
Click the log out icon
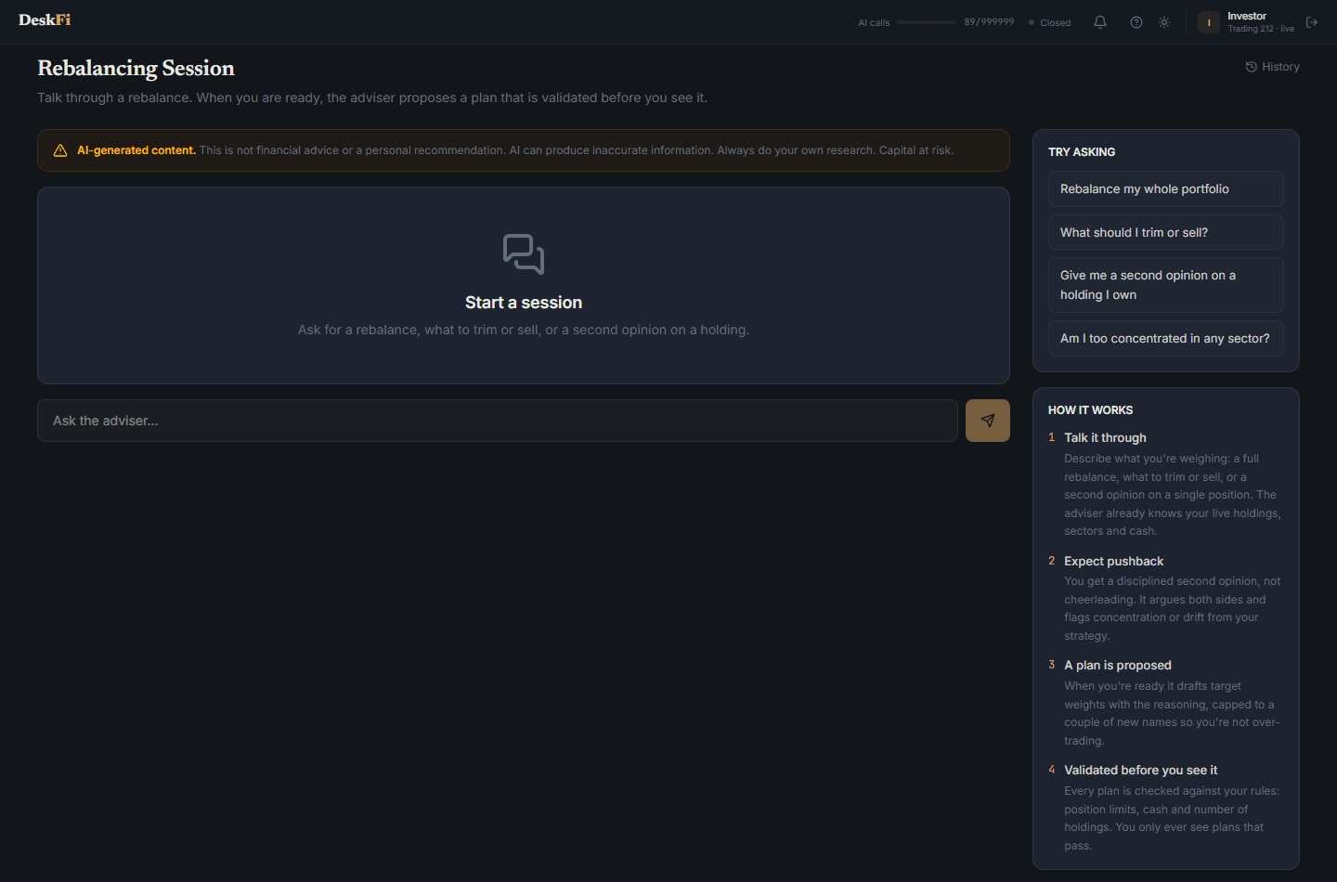pos(1312,22)
